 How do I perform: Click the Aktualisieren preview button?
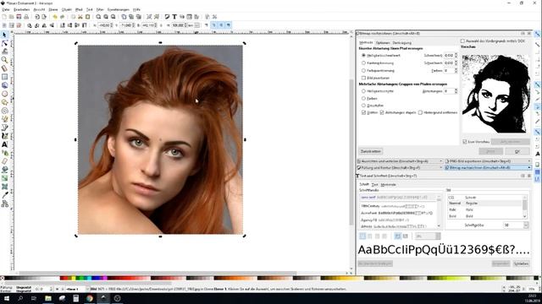tap(510, 142)
